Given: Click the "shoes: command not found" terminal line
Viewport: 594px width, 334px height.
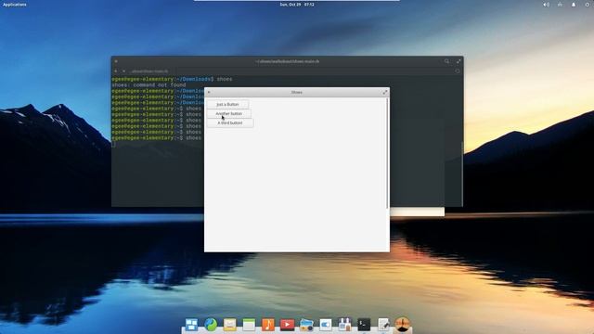Looking at the screenshot, I should 148,85.
